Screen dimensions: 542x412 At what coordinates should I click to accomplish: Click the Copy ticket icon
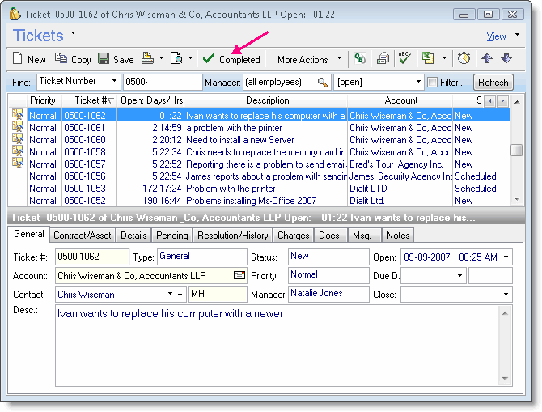pos(61,59)
